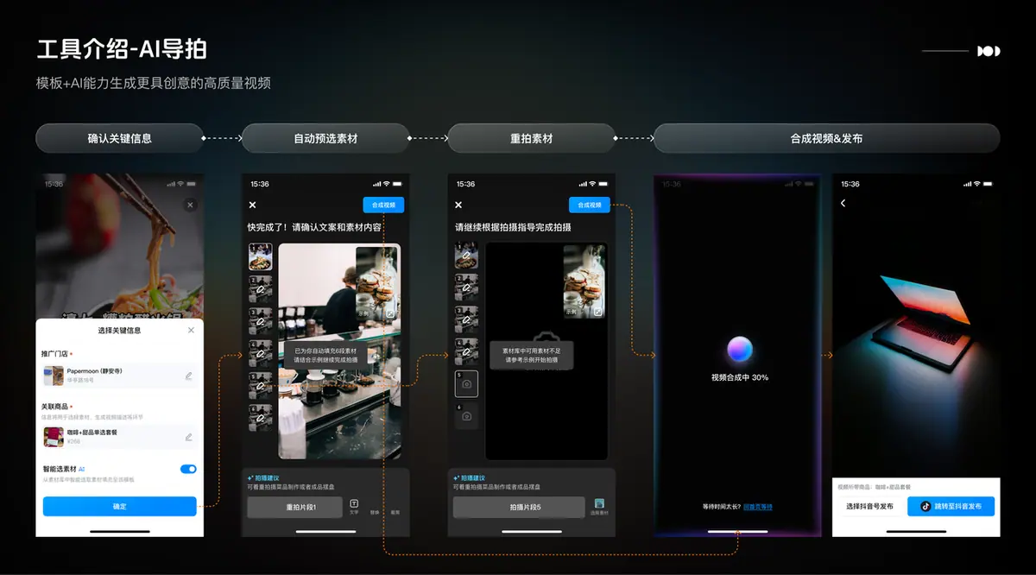
Task: Open the 咖啡+甜品 product thumbnail image
Action: point(54,437)
